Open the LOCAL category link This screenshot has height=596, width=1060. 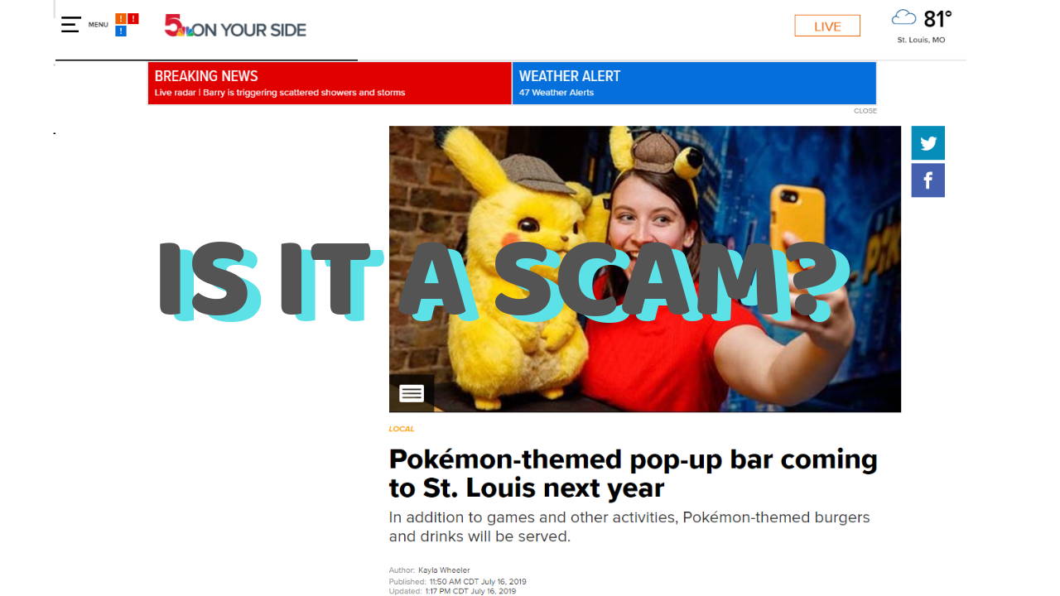(x=402, y=429)
